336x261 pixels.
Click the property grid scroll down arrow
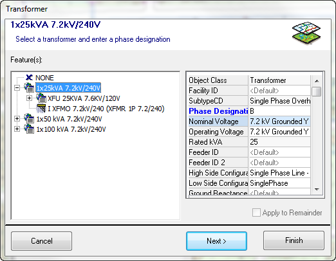click(317, 190)
